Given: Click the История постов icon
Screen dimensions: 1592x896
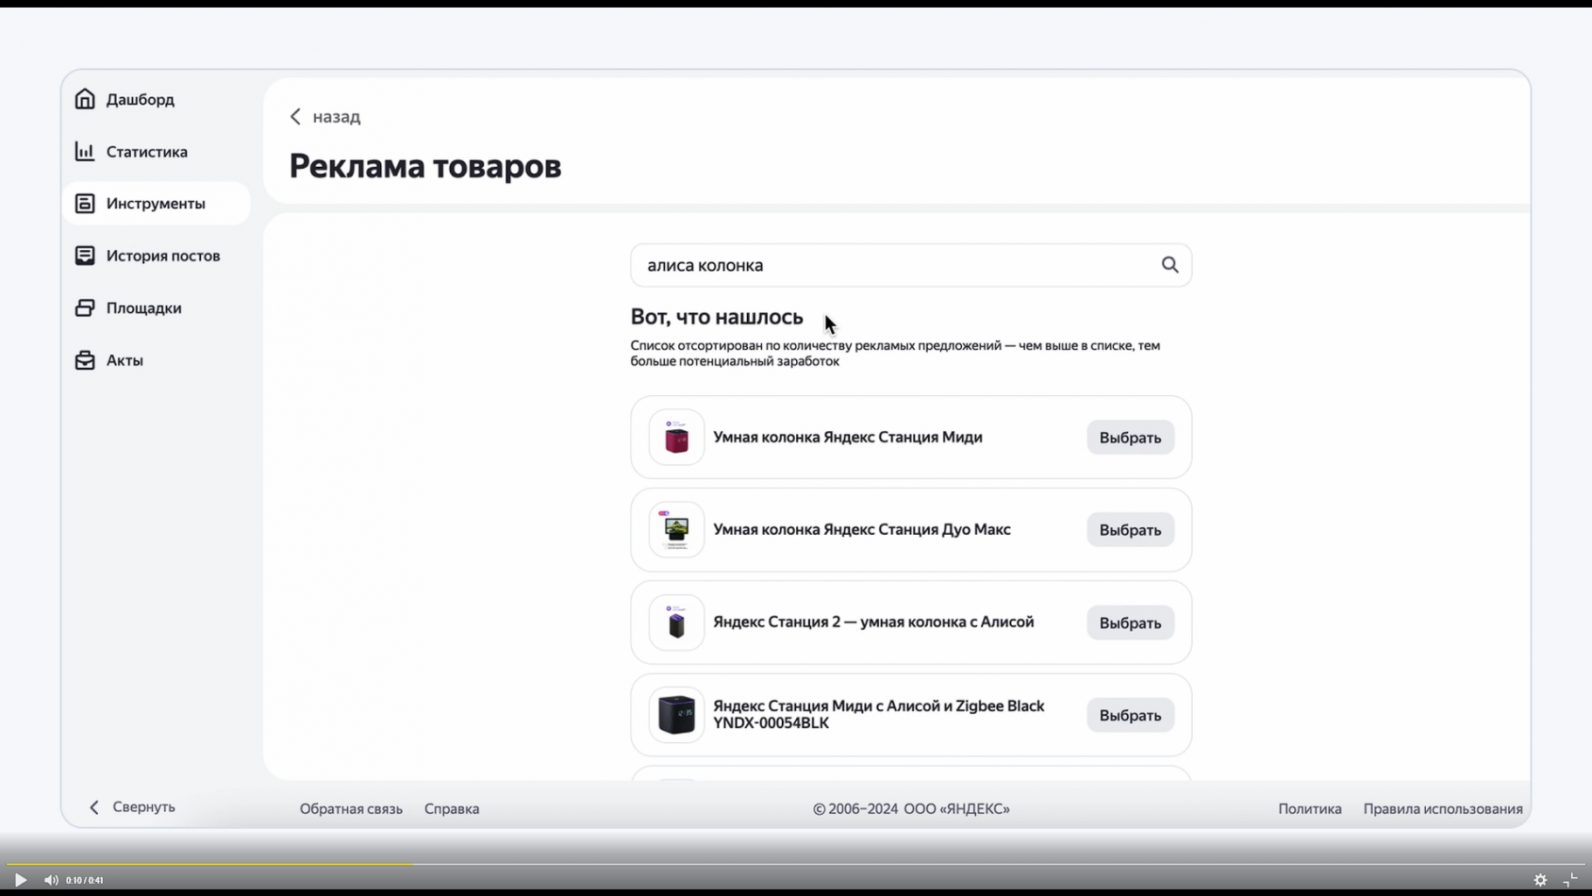Looking at the screenshot, I should click(x=85, y=256).
